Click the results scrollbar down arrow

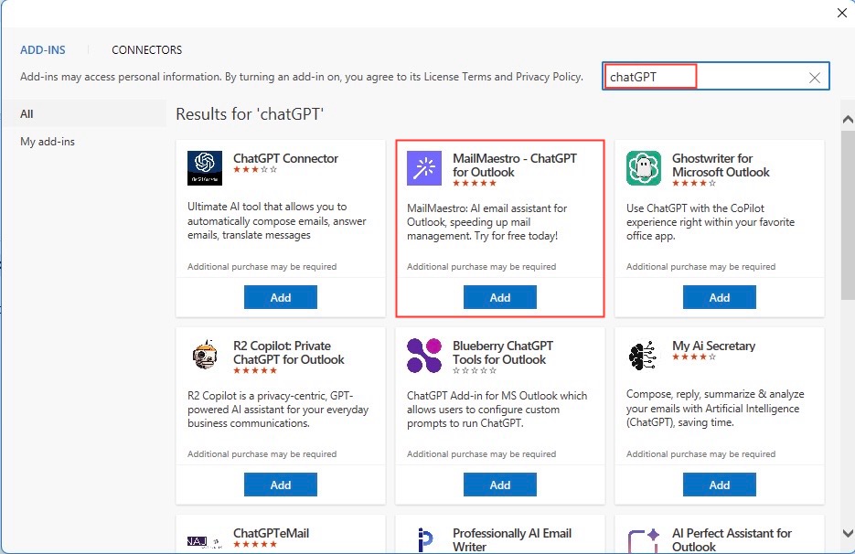tap(848, 533)
